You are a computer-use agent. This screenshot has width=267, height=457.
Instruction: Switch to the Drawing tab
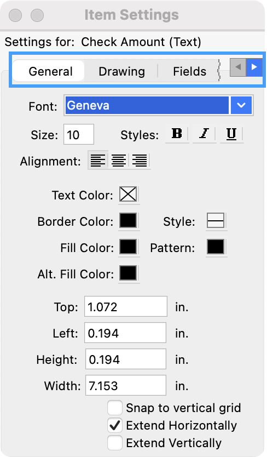(121, 71)
